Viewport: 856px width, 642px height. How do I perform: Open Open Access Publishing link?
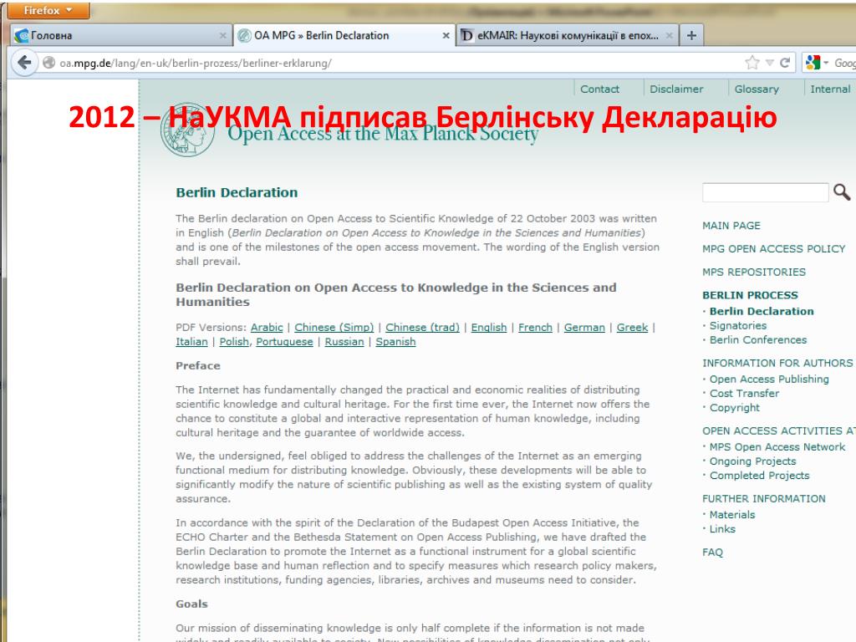tap(769, 379)
